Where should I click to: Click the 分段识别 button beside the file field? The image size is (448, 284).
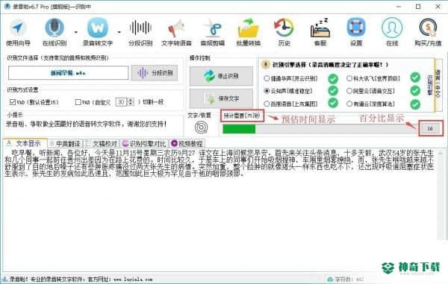155,73
